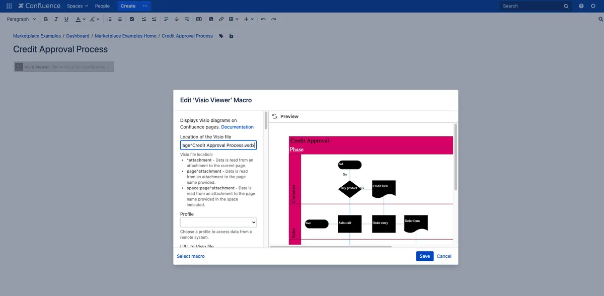Screen dimensions: 604x296
Task: Click the Location of the Visio file field
Action: [x=218, y=145]
